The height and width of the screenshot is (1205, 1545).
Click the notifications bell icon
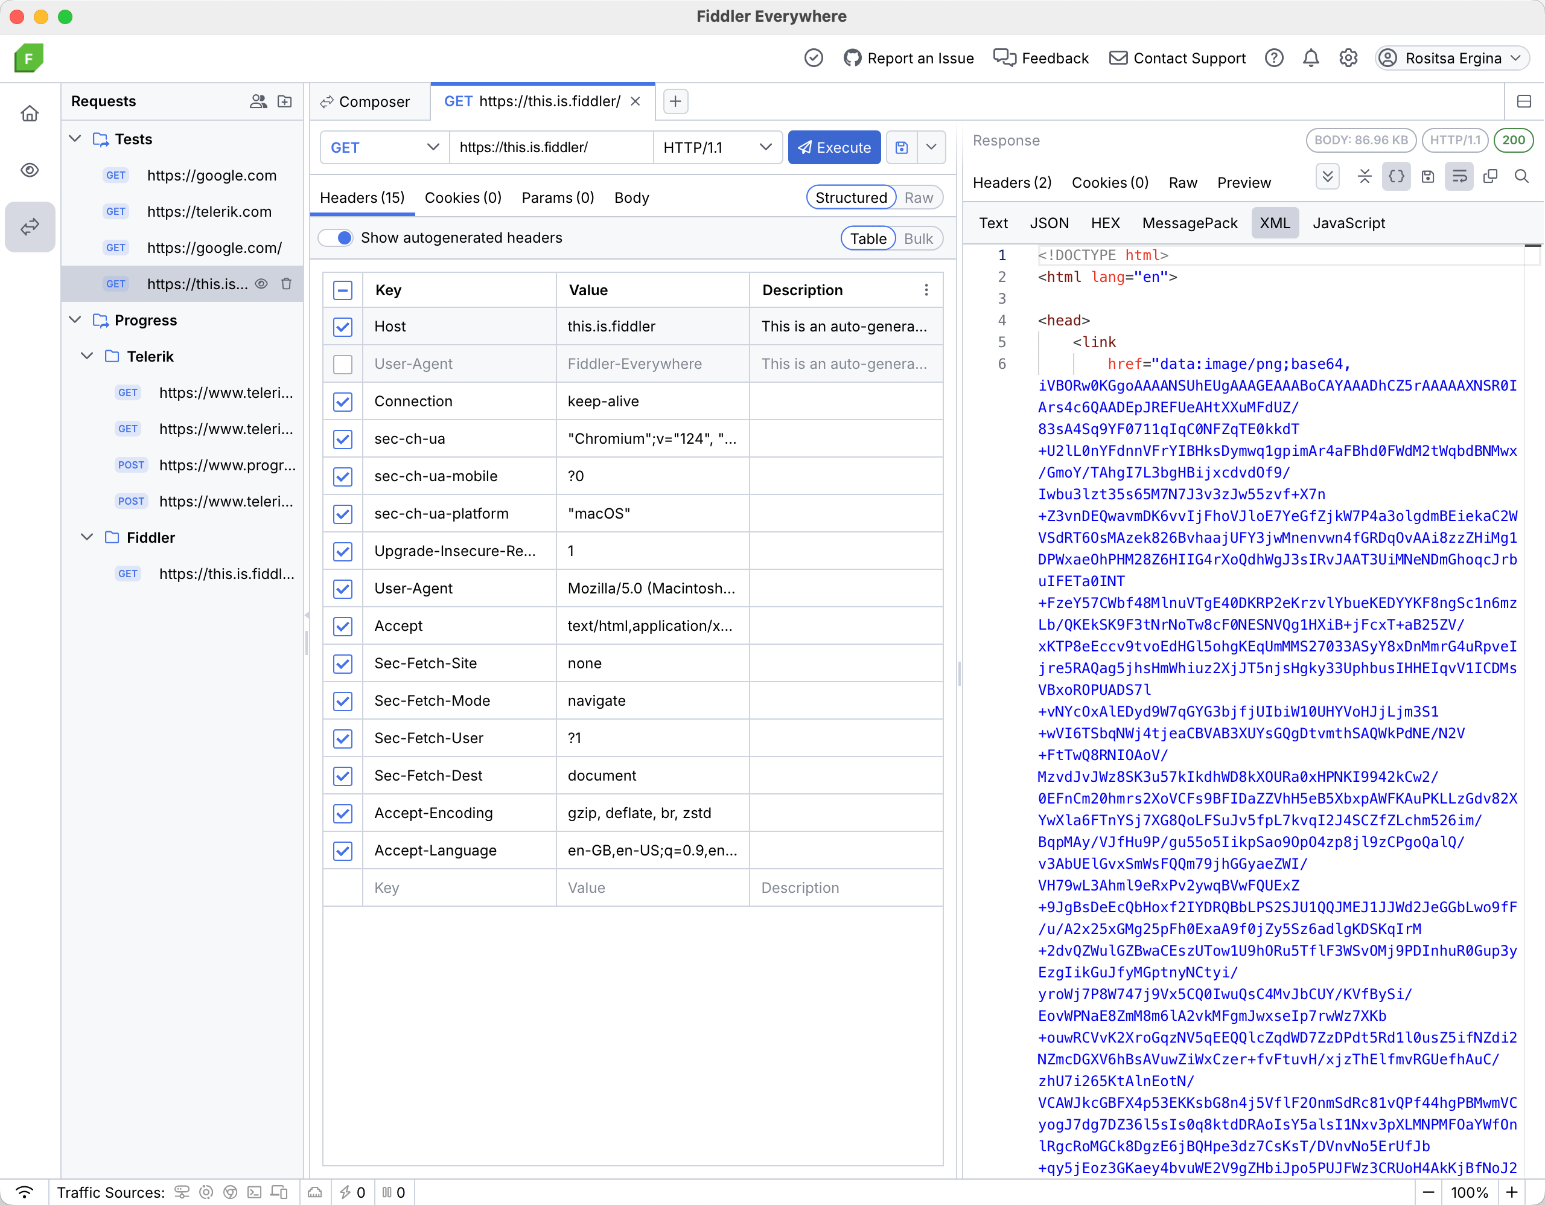pyautogui.click(x=1311, y=58)
